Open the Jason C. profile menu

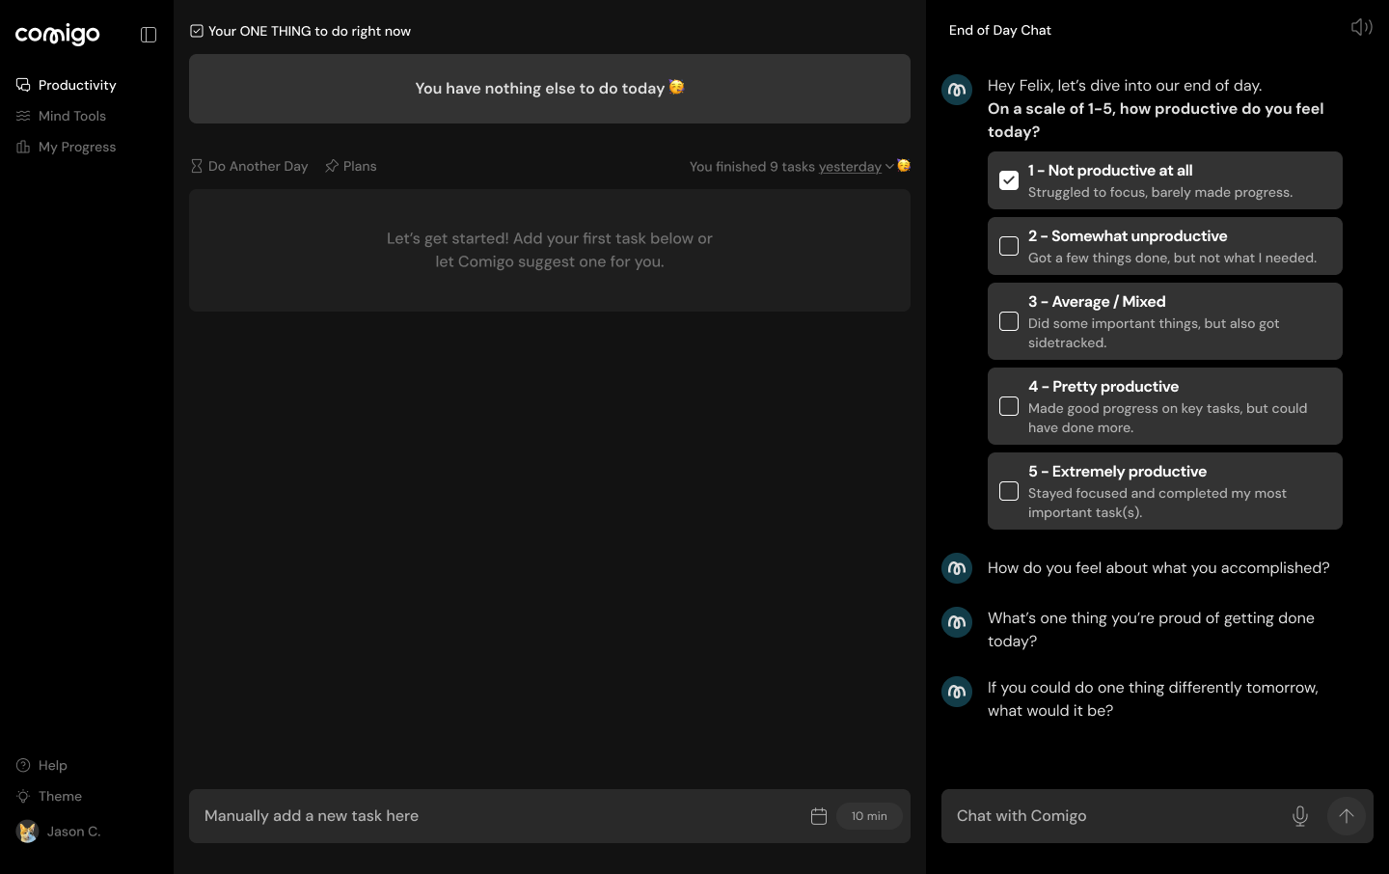tap(59, 831)
